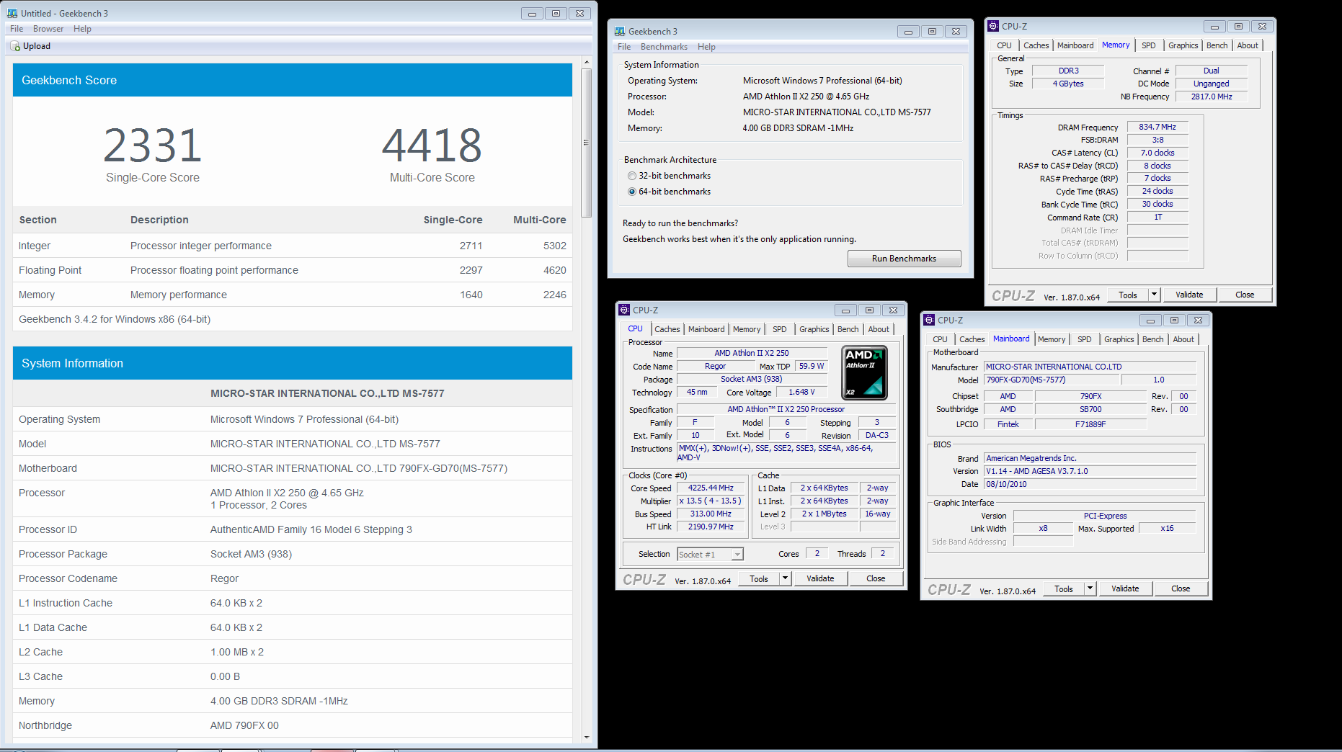Open CPU tab in CPU-Z Memory window
The image size is (1342, 752).
[x=1004, y=45]
